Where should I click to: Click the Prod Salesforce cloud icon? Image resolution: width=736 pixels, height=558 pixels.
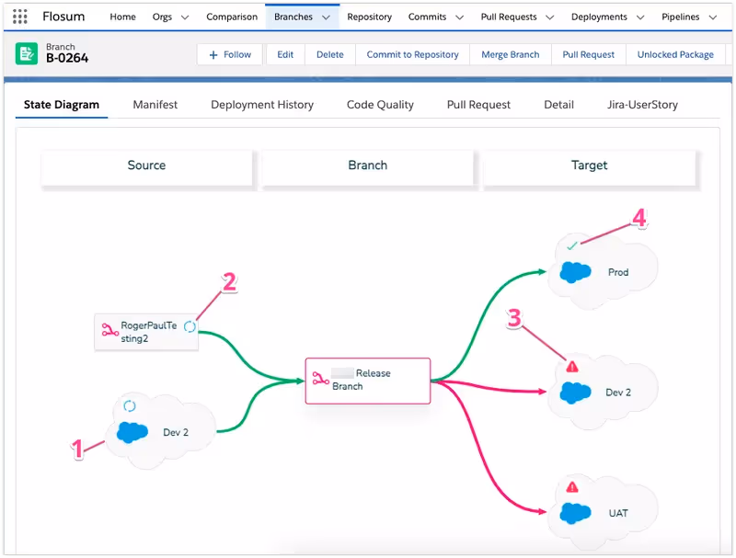576,272
